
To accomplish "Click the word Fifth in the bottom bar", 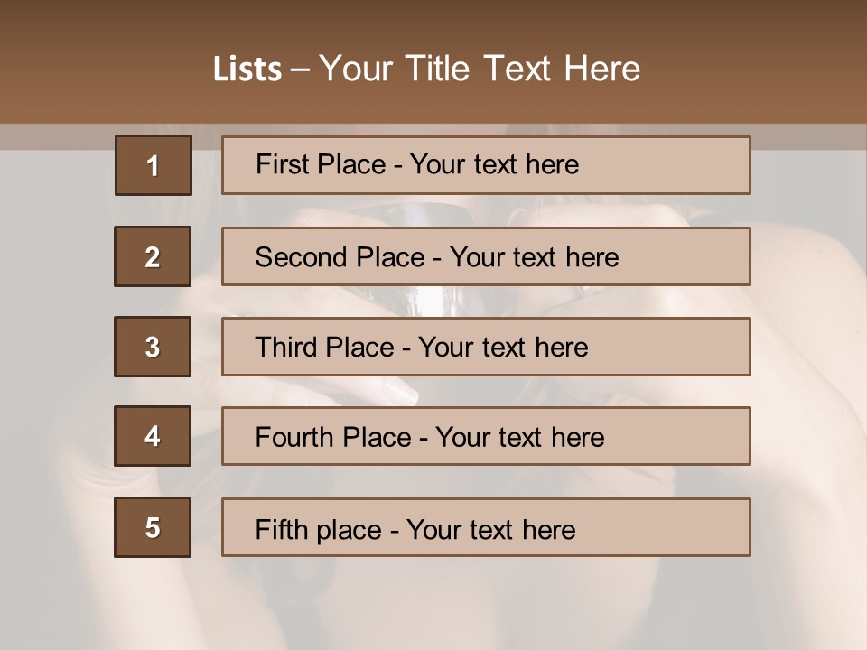I will [x=284, y=529].
